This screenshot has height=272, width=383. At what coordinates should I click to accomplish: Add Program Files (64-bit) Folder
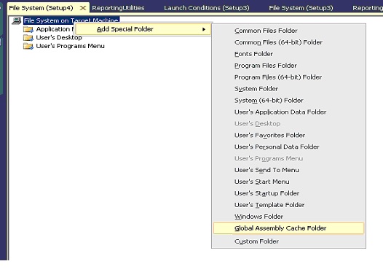tap(288, 77)
